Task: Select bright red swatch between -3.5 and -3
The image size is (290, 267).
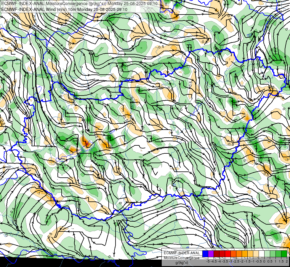Action: [228, 254]
